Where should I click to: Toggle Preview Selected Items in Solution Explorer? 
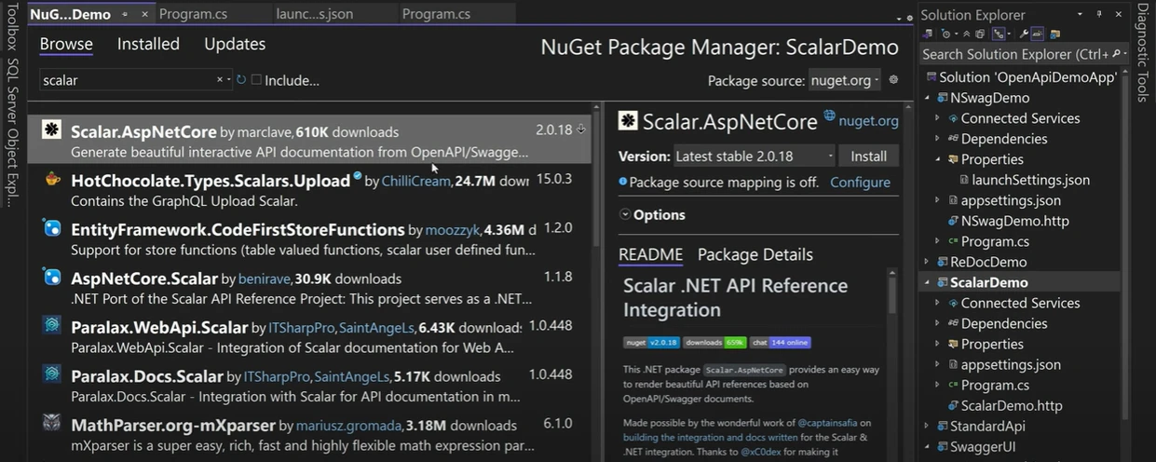pos(1037,34)
